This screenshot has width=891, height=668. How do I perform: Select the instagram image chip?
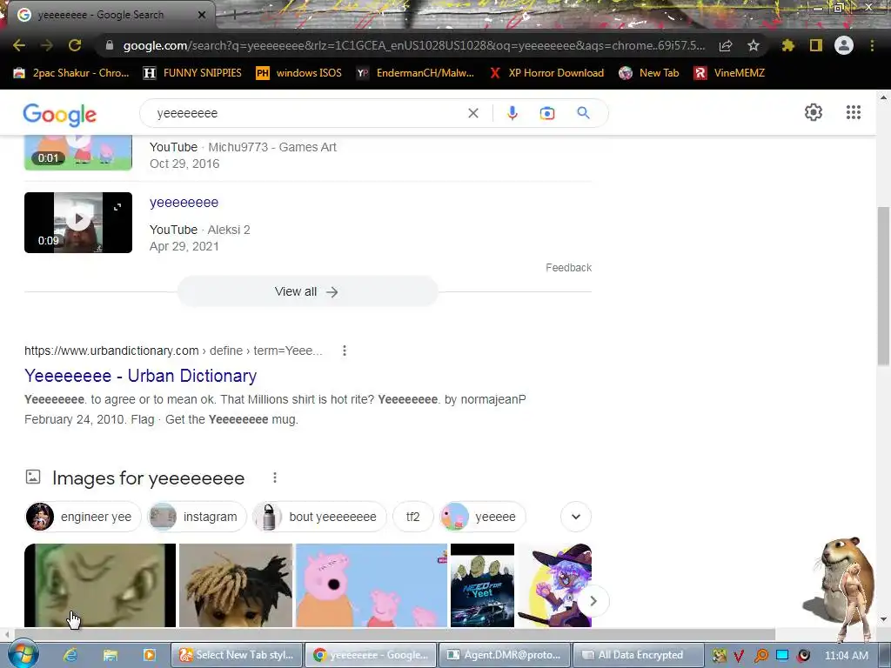pyautogui.click(x=197, y=517)
